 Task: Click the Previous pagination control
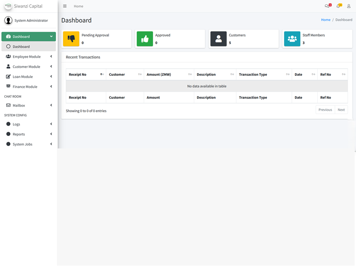tap(325, 110)
